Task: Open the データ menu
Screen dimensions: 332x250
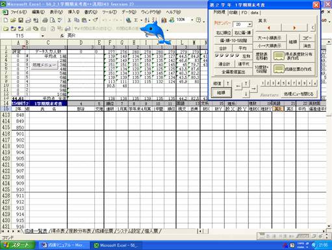Action: tap(129, 12)
